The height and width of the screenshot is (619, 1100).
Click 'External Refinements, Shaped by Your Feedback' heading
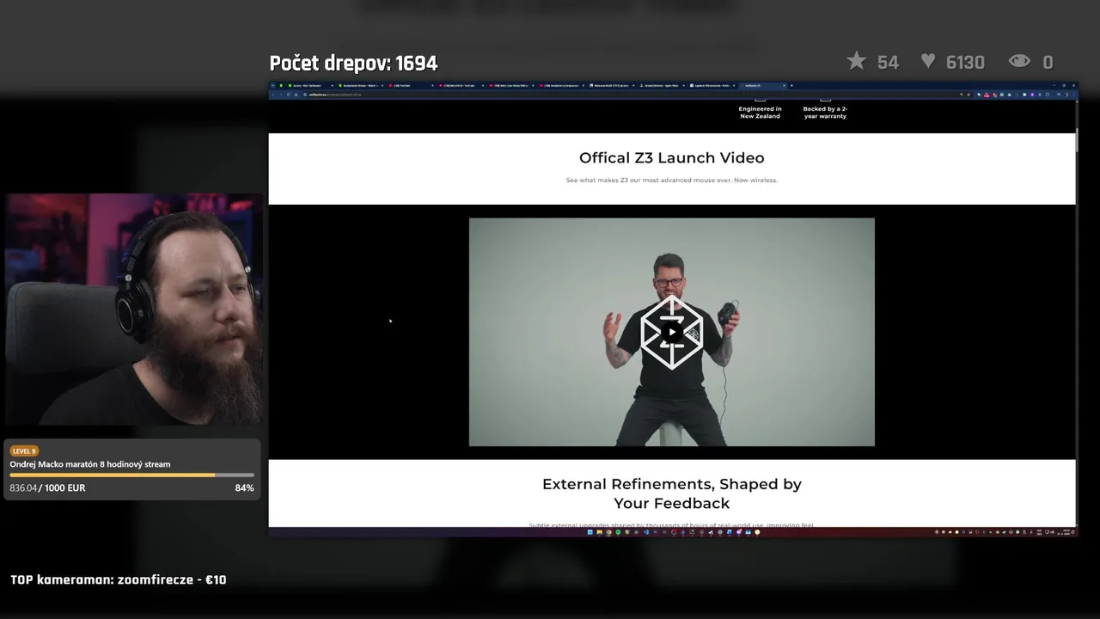[671, 493]
